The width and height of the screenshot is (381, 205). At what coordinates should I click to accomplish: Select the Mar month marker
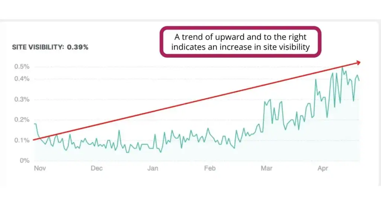(x=266, y=168)
